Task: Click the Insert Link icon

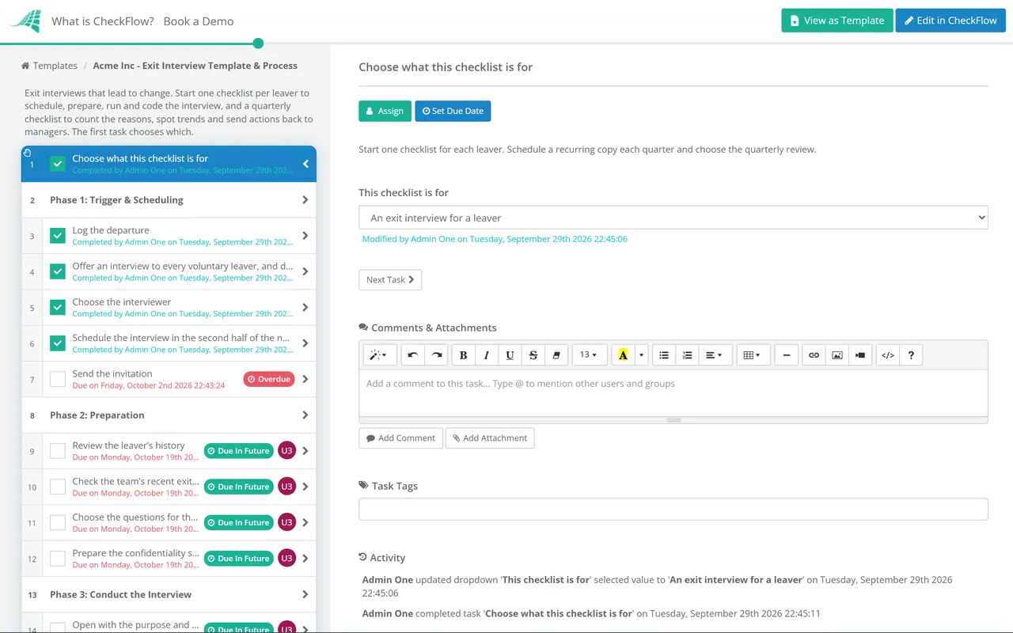Action: (814, 355)
